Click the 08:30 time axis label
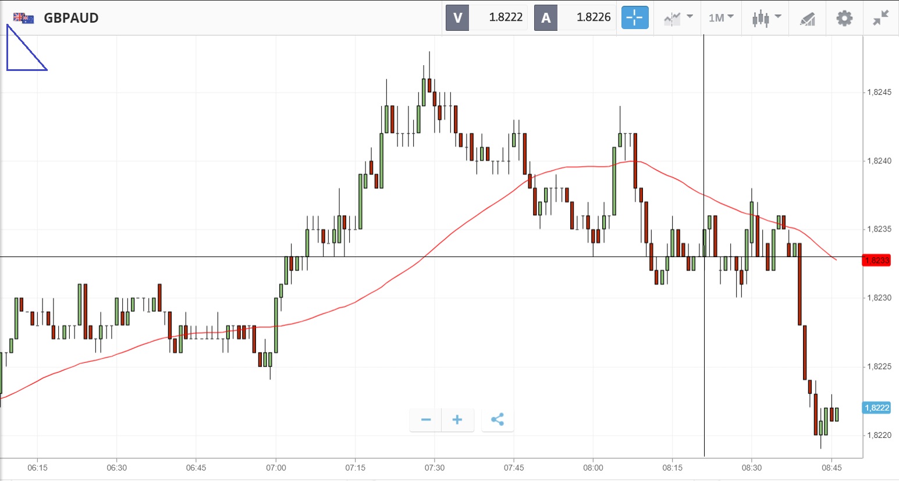This screenshot has width=899, height=481. tap(752, 468)
